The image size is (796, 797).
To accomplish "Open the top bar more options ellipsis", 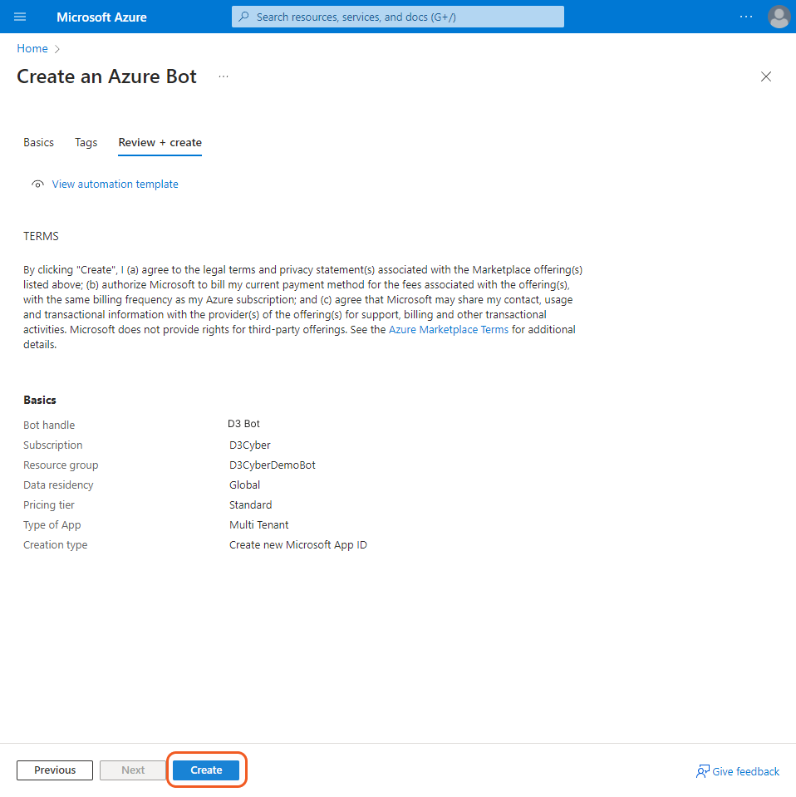I will click(x=745, y=17).
